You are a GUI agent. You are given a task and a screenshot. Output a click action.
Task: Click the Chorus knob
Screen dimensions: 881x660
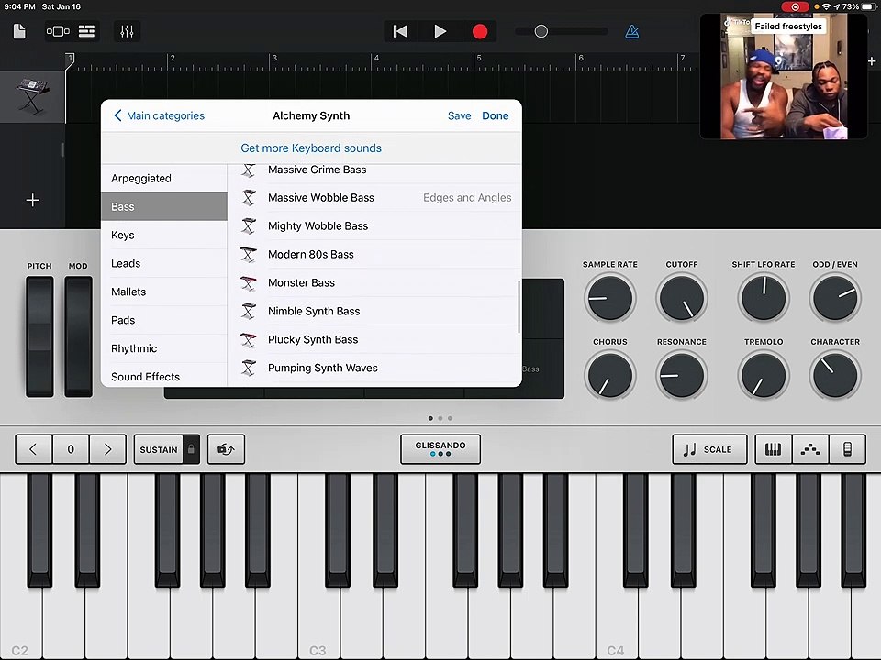pyautogui.click(x=609, y=375)
